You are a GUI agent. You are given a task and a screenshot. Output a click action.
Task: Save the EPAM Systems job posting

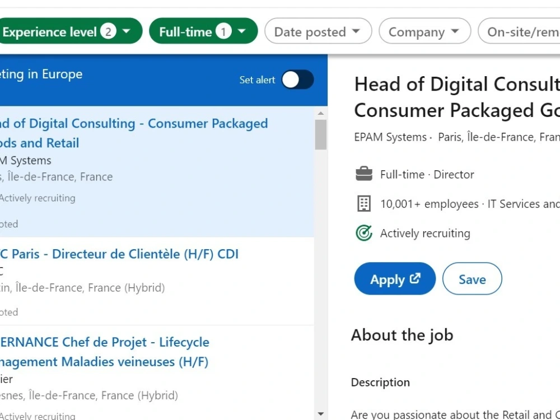click(472, 278)
